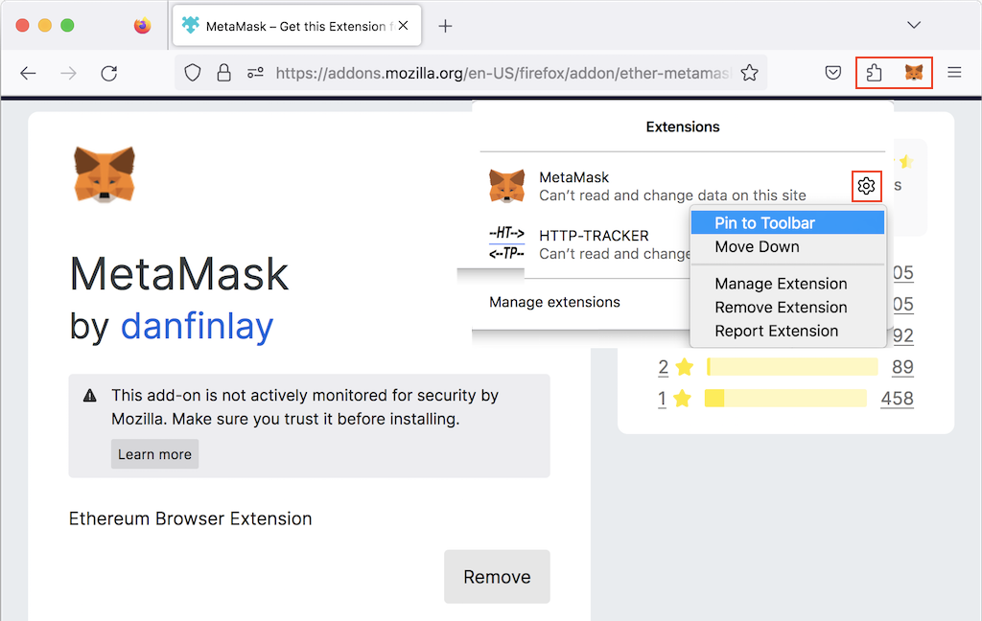Choose Report Extension from the menu
Screen dimensions: 982x621
777,331
